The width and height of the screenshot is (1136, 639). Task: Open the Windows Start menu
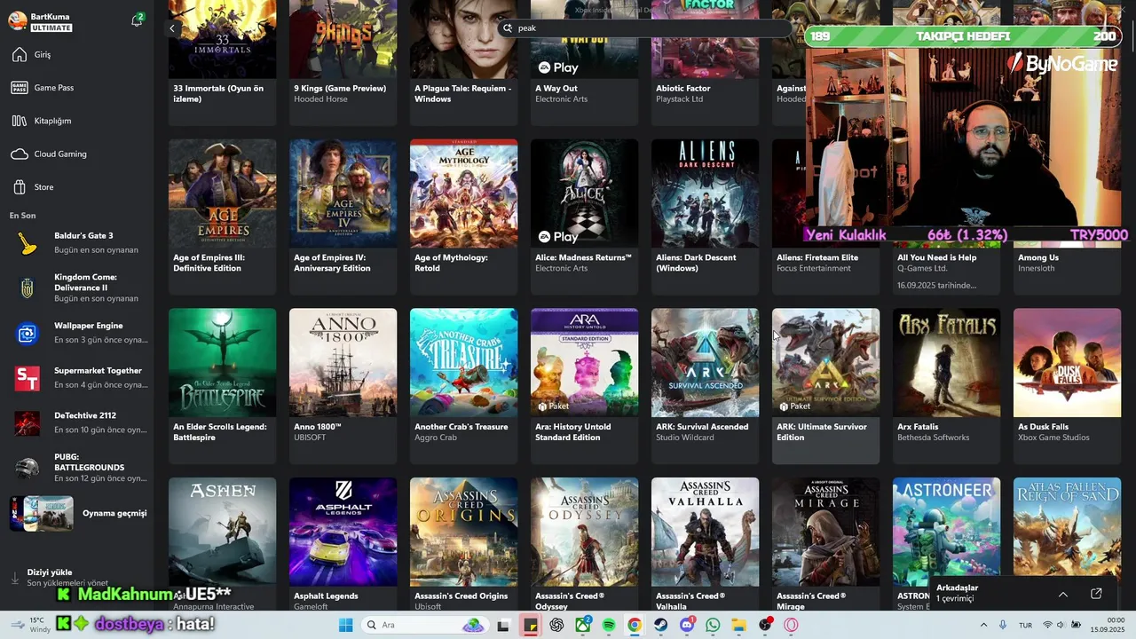tap(345, 625)
